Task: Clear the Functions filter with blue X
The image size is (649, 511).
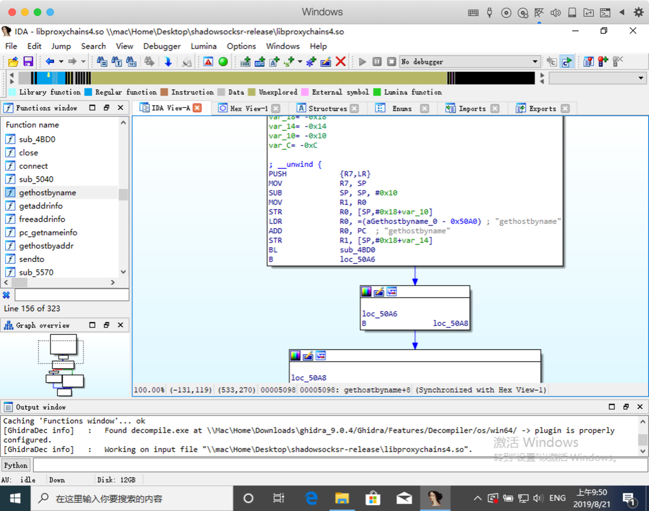Action: pos(6,295)
